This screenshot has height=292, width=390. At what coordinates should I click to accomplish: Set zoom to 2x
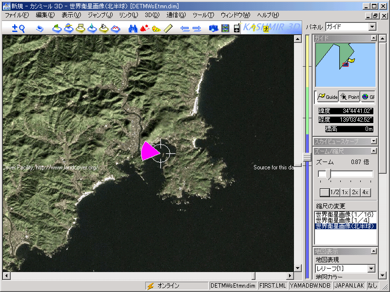tap(355, 192)
